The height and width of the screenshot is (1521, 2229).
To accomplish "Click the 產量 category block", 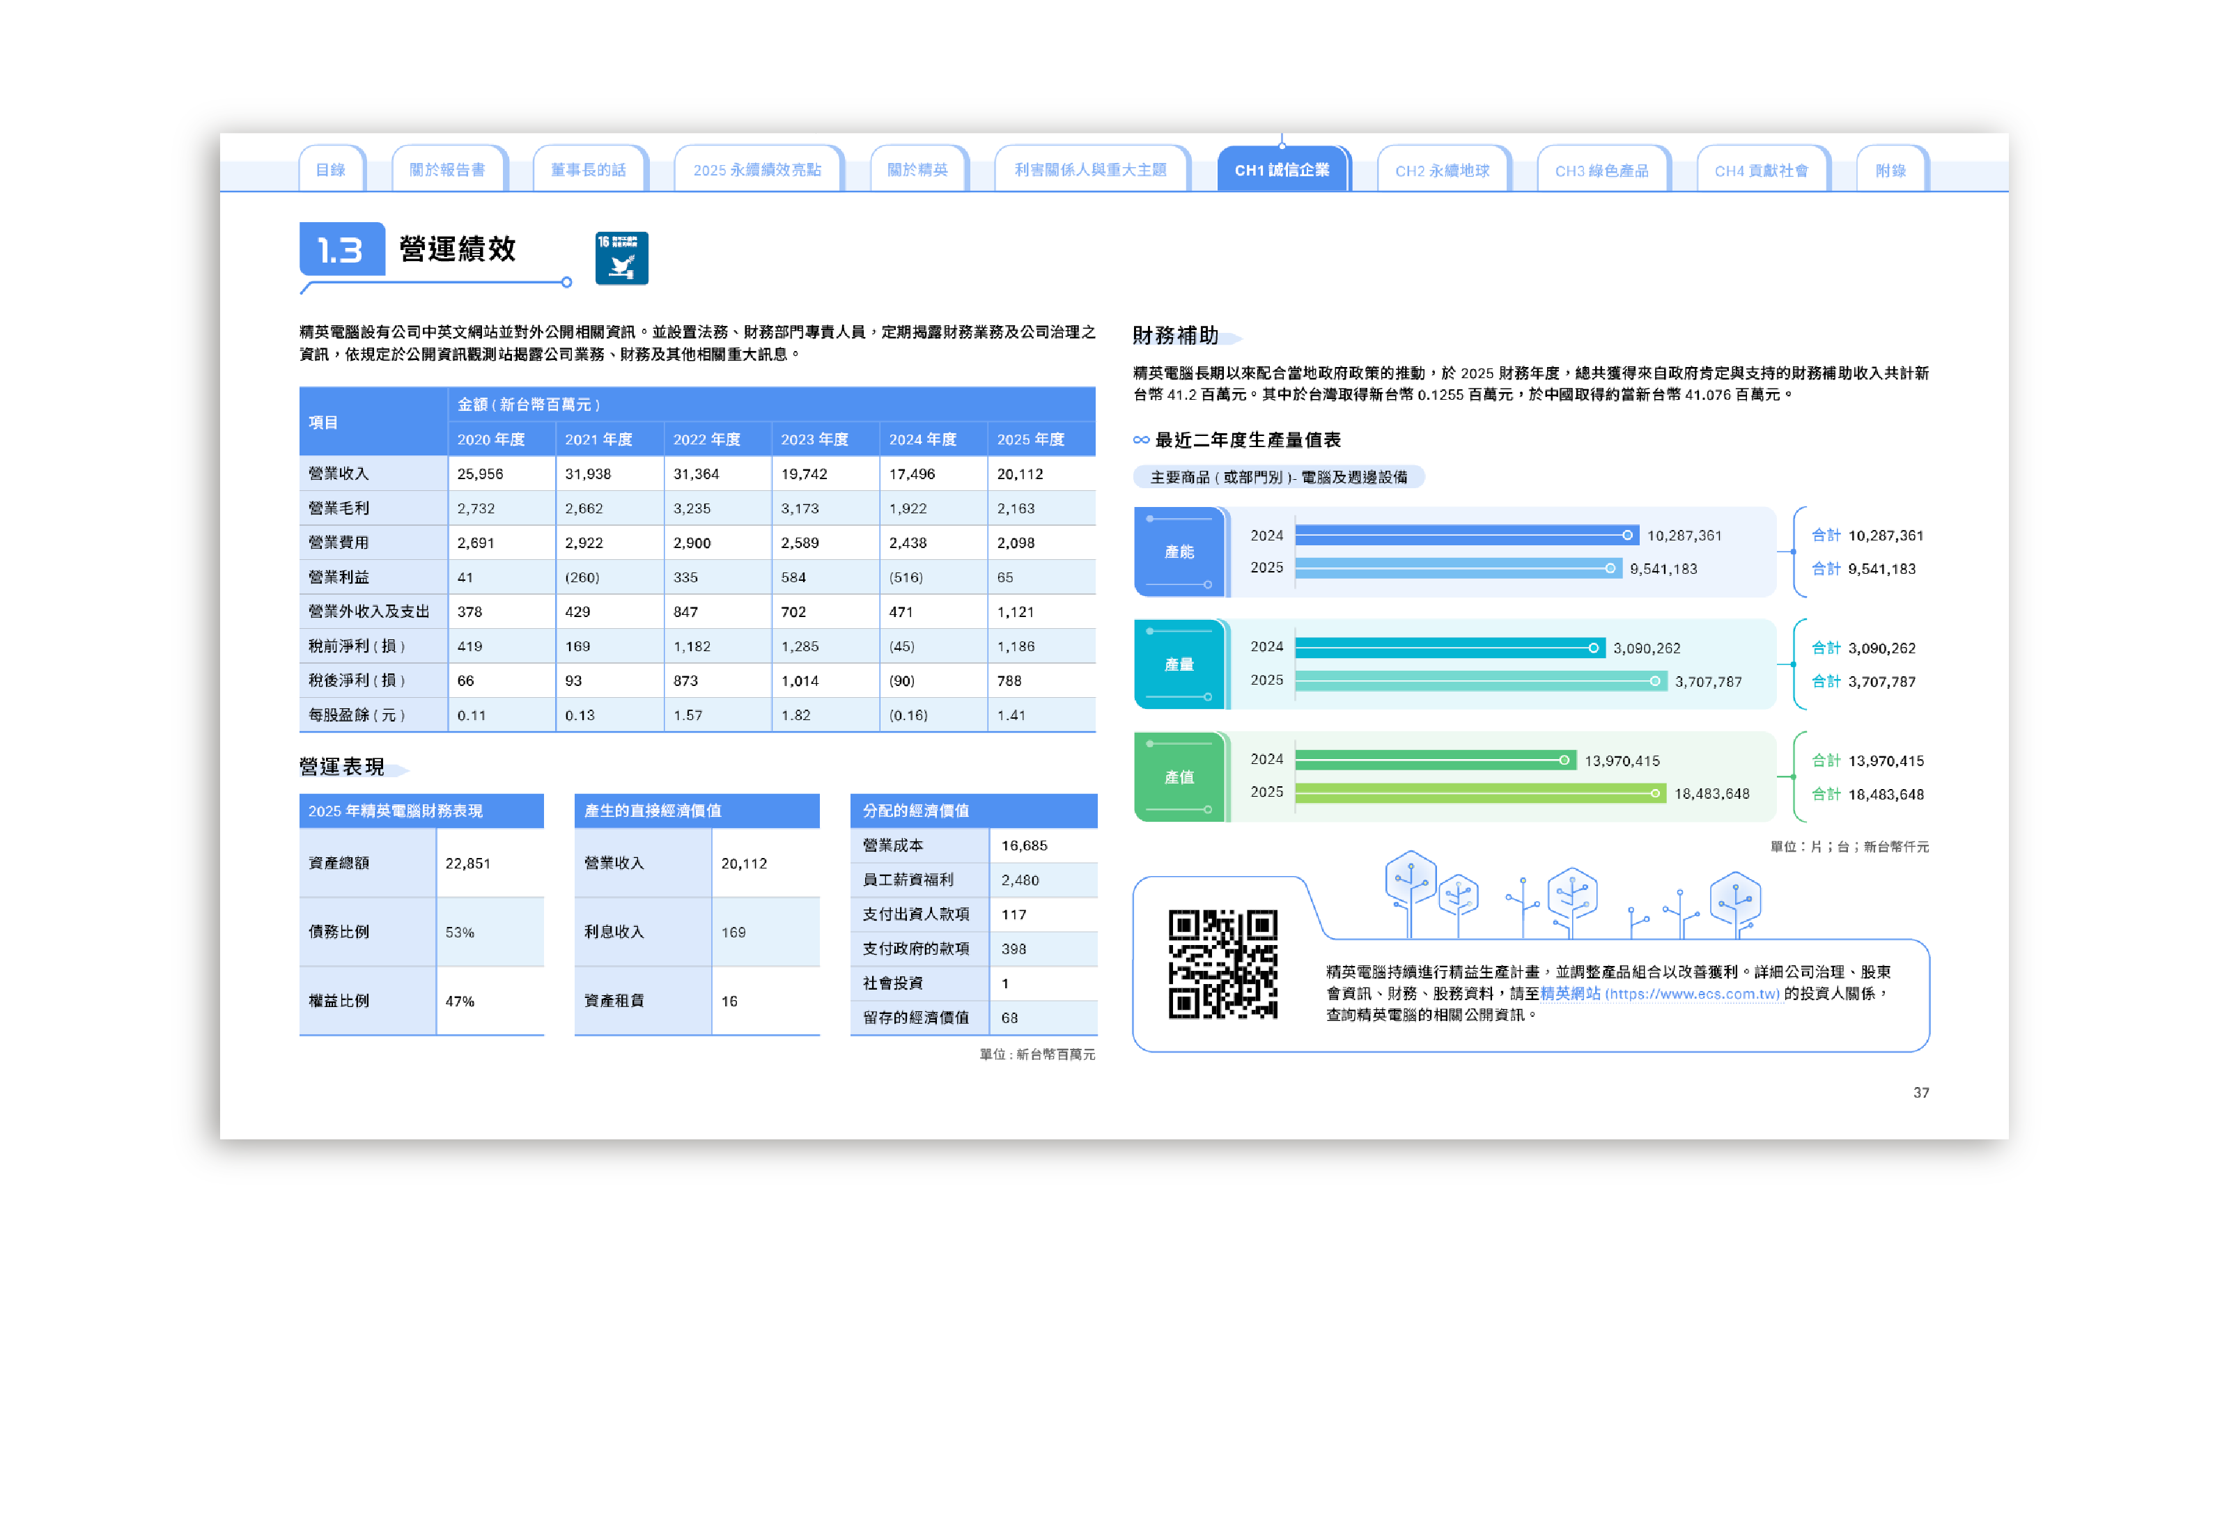I will (1180, 664).
